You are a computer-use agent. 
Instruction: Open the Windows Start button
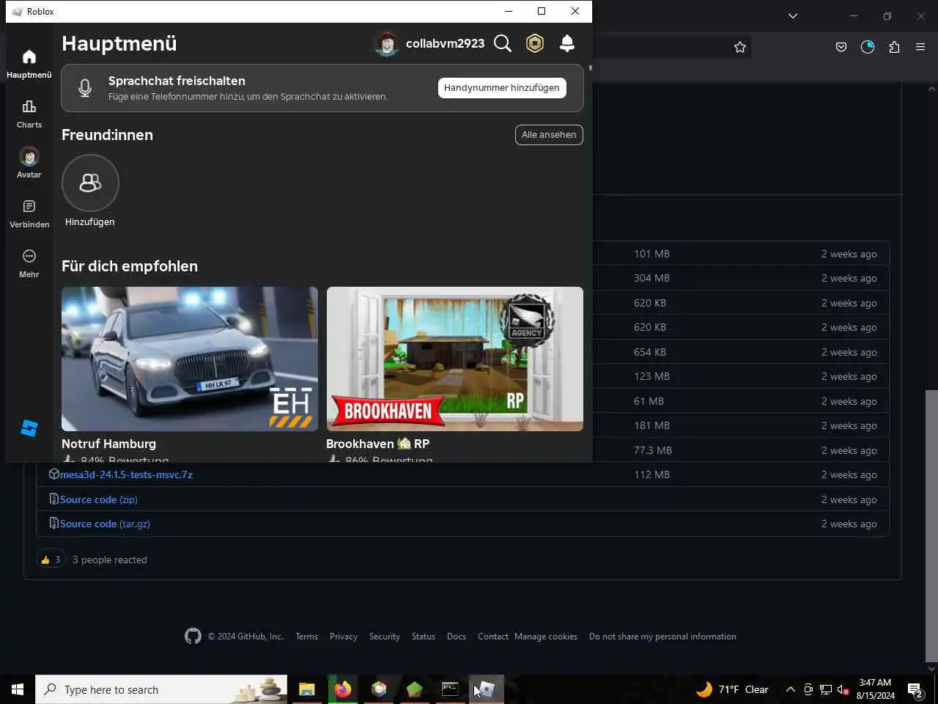coord(18,689)
